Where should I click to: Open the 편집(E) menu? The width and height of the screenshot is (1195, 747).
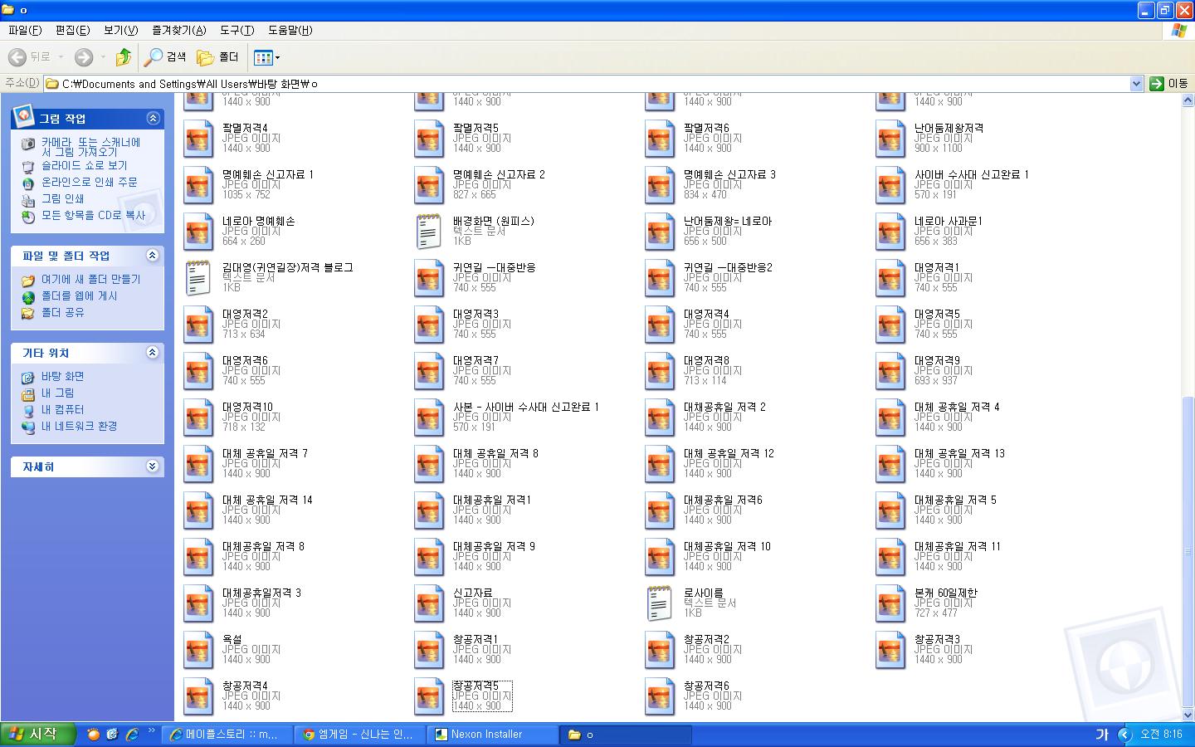click(72, 30)
